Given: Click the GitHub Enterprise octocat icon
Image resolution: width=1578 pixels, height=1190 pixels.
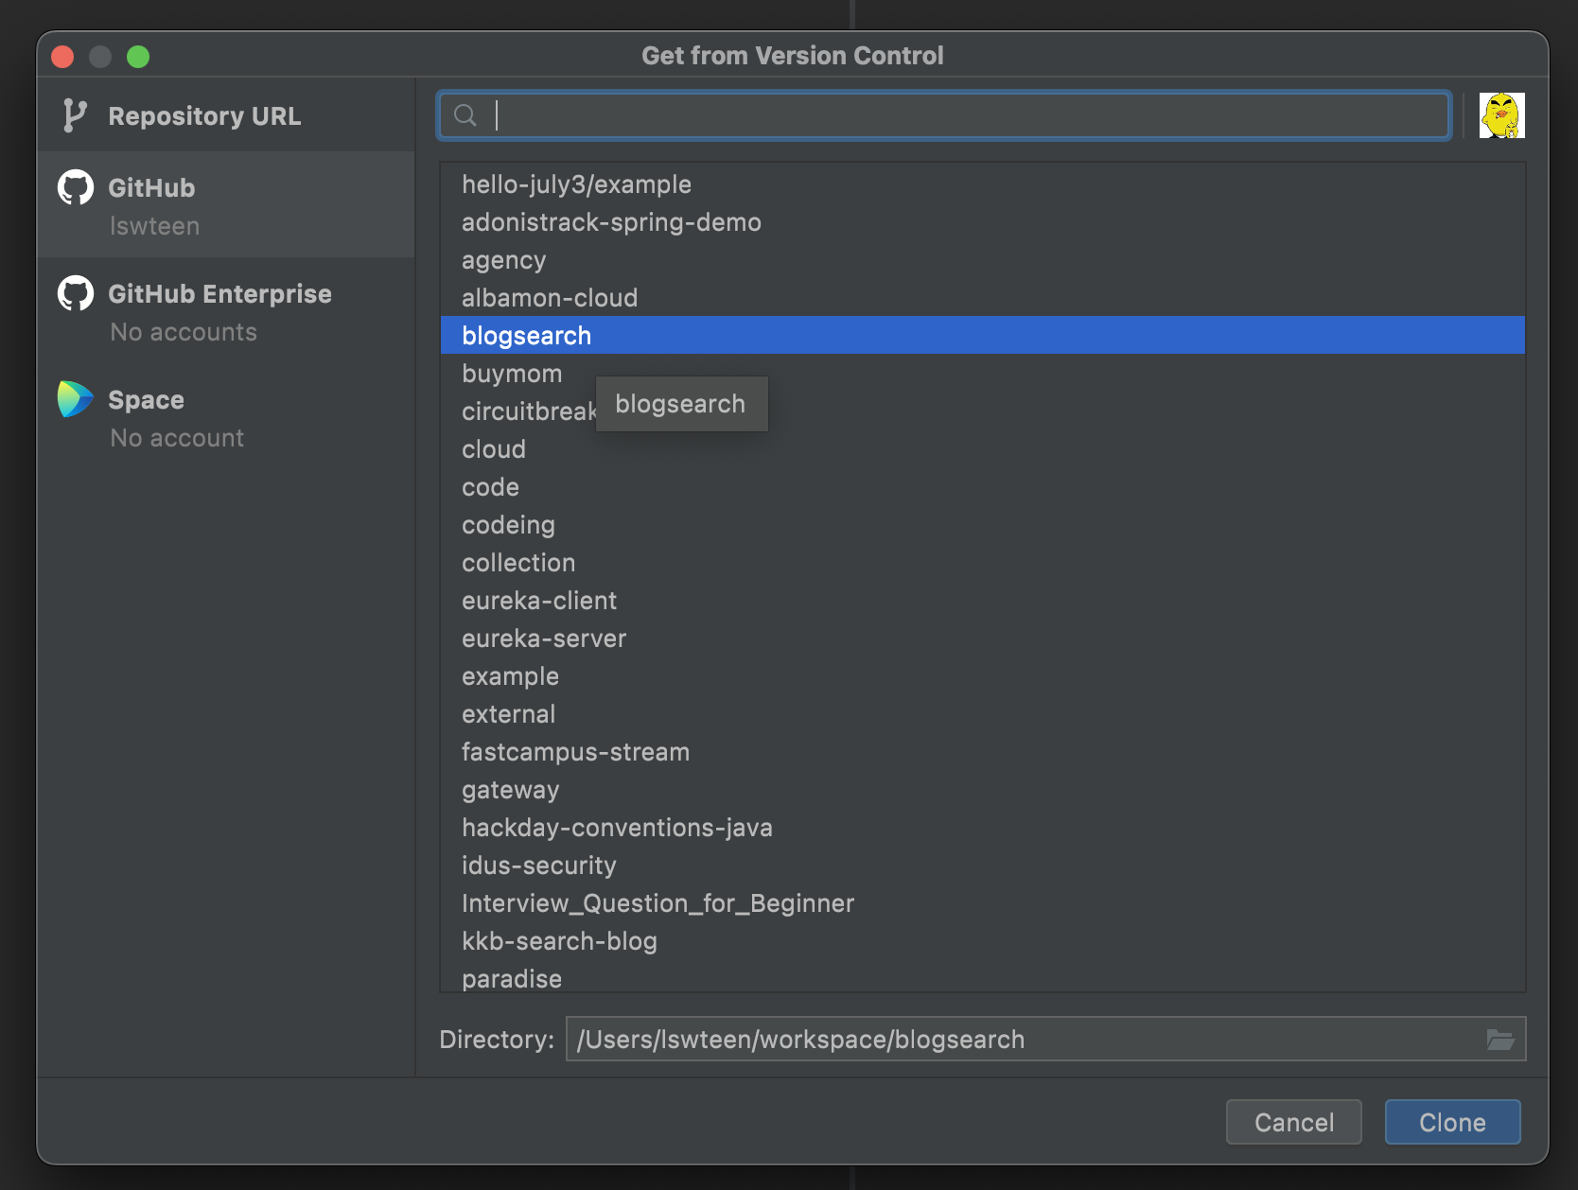Looking at the screenshot, I should [76, 293].
